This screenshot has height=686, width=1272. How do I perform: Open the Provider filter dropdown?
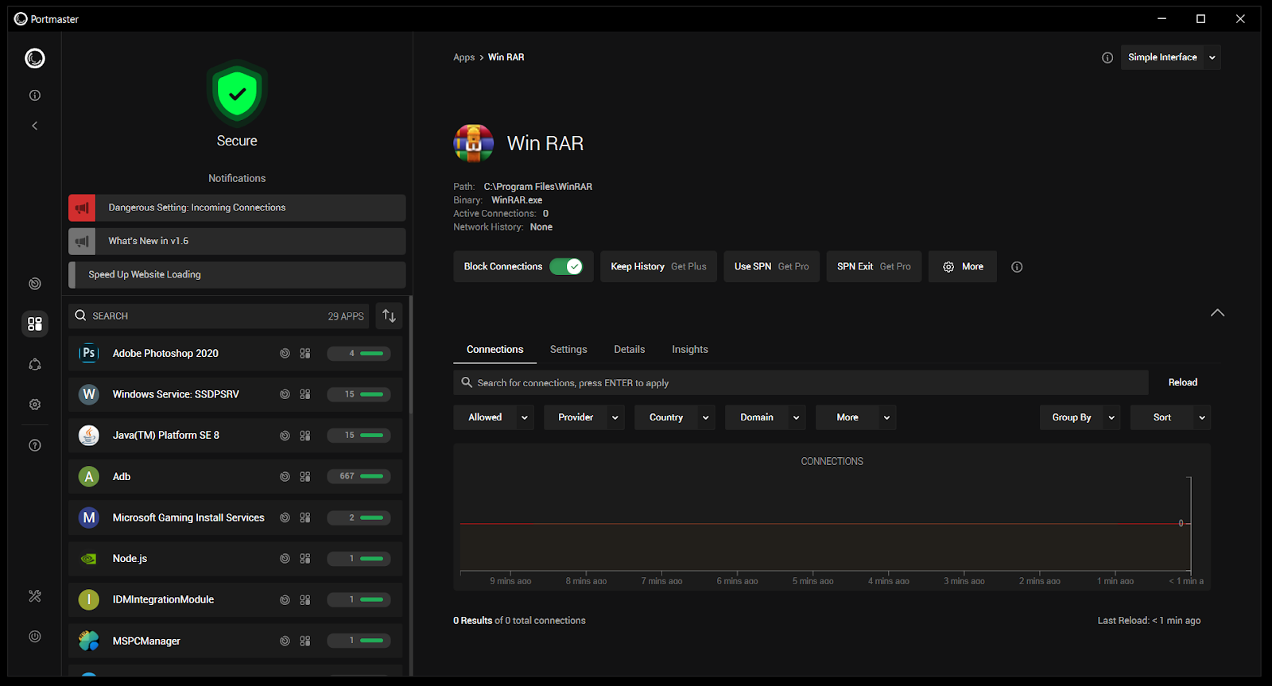(584, 417)
